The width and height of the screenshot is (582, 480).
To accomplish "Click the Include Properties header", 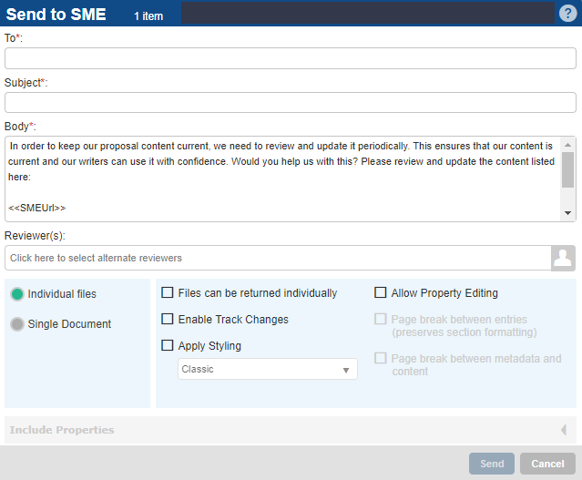I will point(291,430).
